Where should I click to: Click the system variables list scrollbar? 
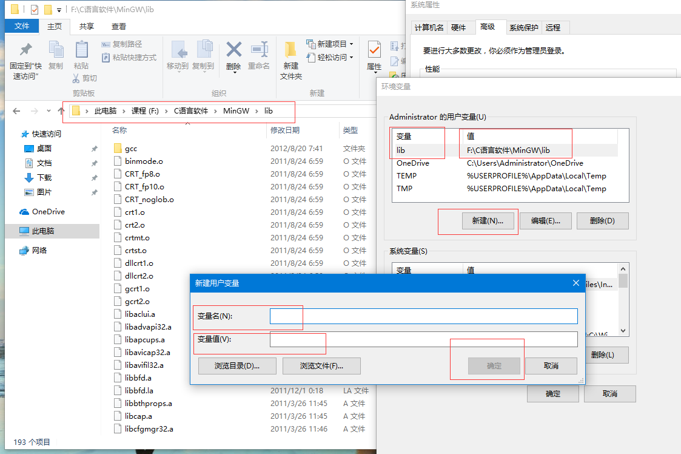[623, 281]
